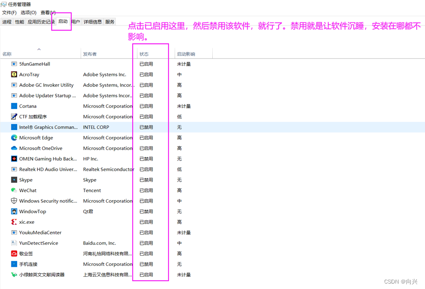Viewport: 425px width, 289px height.
Task: Click INTEL CORP publisher text
Action: [96, 127]
